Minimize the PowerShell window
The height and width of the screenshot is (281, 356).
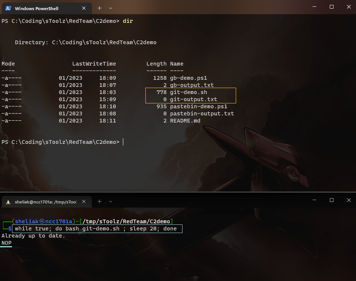pyautogui.click(x=314, y=7)
